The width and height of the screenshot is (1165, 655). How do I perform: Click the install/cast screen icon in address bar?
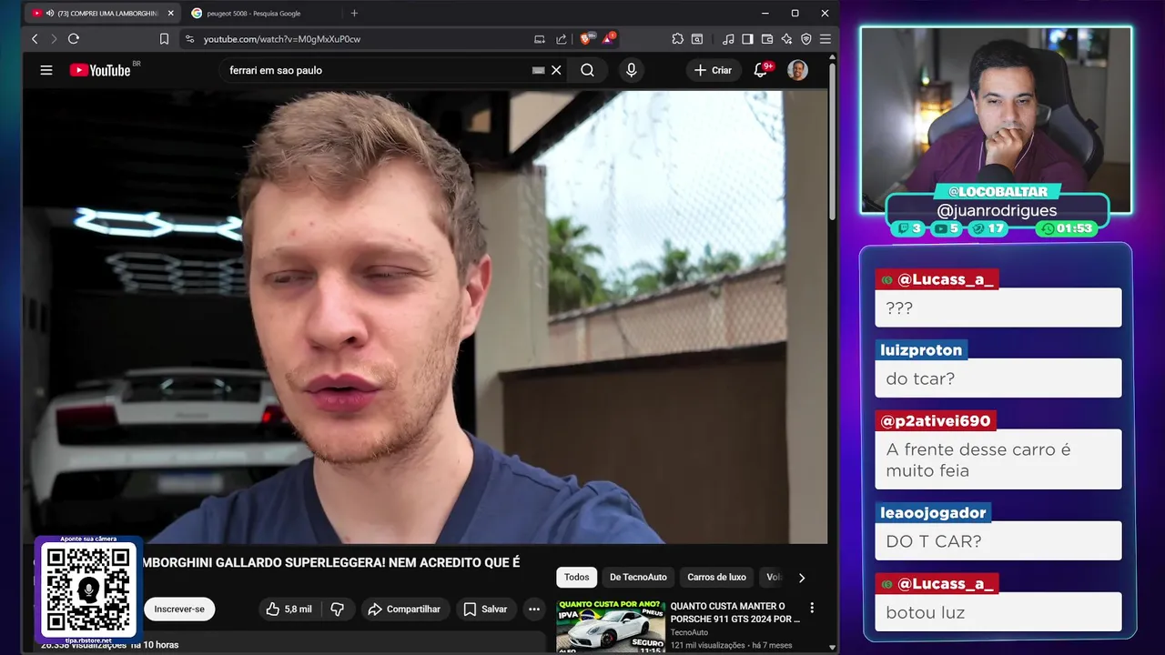pos(540,39)
